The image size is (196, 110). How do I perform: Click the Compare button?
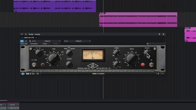(x=34, y=44)
